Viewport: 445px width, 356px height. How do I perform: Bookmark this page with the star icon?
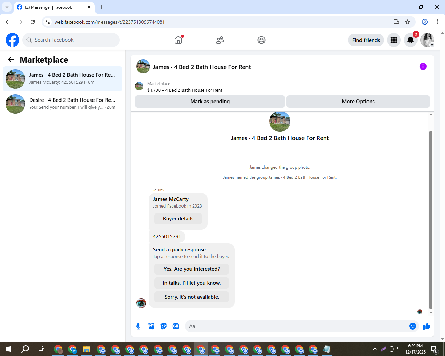point(407,22)
